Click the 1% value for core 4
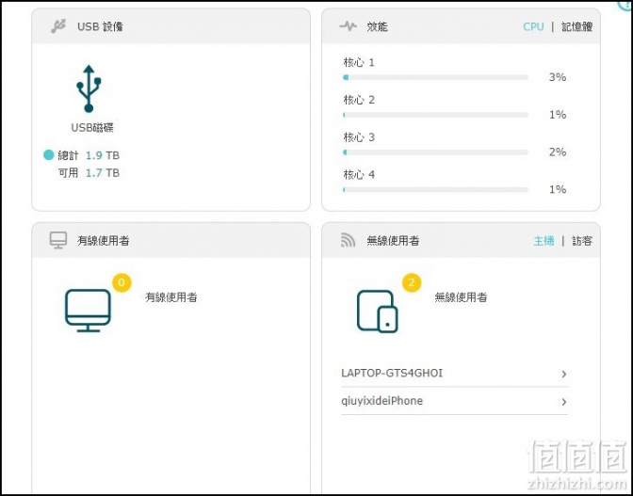The height and width of the screenshot is (496, 633). point(558,189)
